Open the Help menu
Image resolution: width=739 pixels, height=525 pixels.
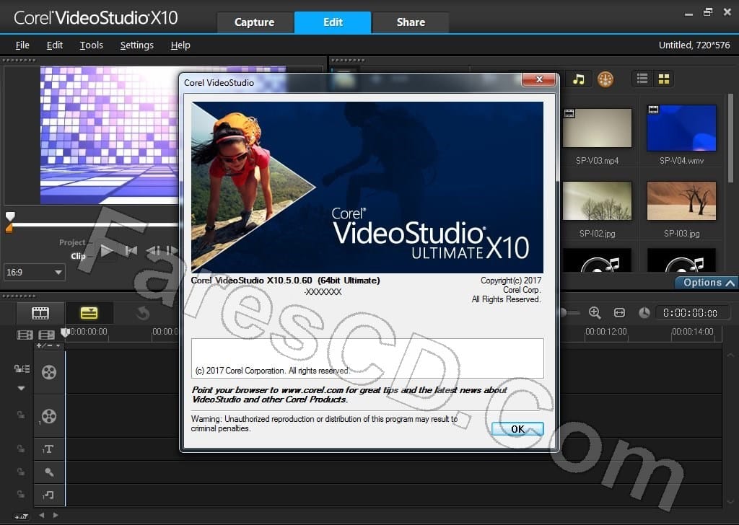(180, 45)
